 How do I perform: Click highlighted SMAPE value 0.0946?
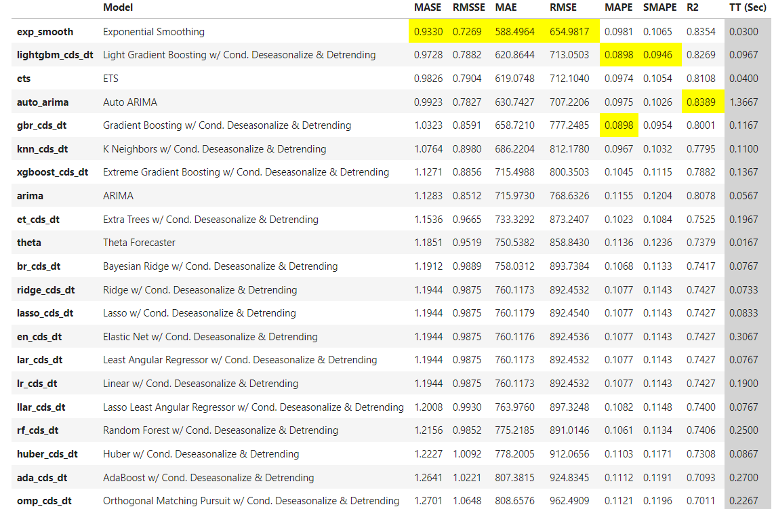[657, 55]
